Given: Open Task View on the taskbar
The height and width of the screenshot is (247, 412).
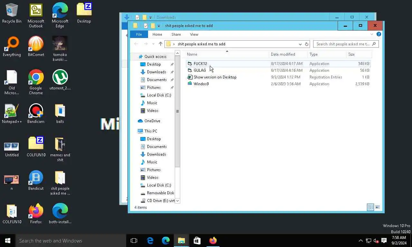Looking at the screenshot, I should pos(134,241).
